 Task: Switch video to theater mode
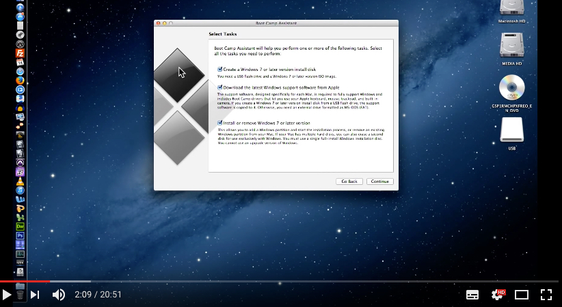click(x=522, y=295)
